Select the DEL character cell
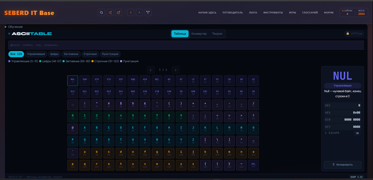This screenshot has width=373, height=180. (x=253, y=165)
